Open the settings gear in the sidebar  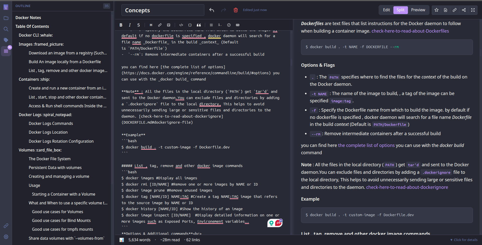6,236
